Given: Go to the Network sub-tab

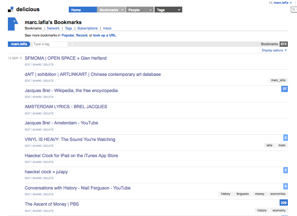Looking at the screenshot, I should [53, 28].
